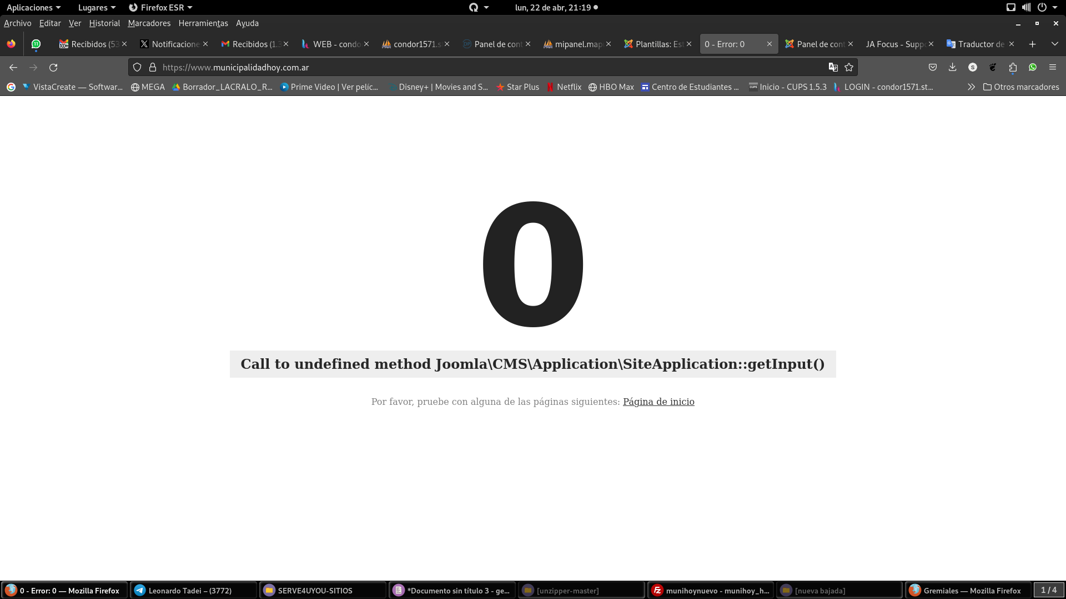
Task: Open the translate page icon in the address bar
Action: pos(833,67)
